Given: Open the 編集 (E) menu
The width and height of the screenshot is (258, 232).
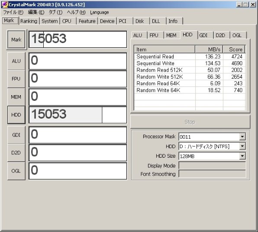Looking at the screenshot, I should click(36, 12).
